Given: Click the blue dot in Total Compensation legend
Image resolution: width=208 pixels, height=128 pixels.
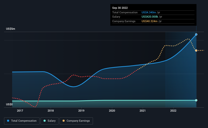Looking at the screenshot, I should (8, 121).
